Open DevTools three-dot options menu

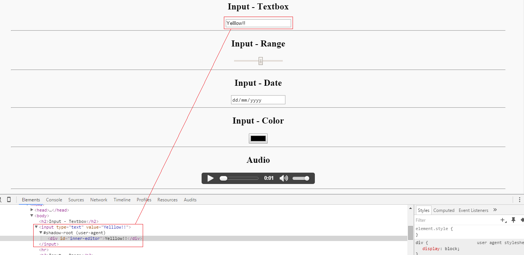coord(519,199)
